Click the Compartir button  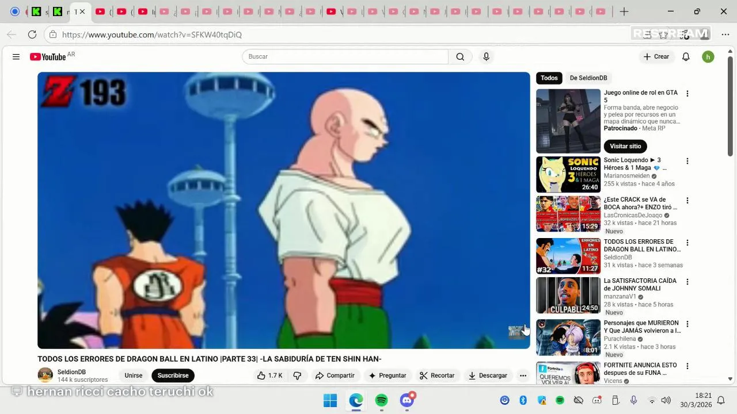pos(335,375)
